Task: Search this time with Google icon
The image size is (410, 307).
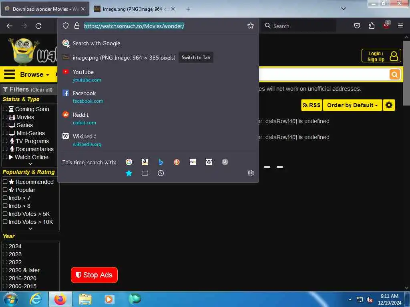Action: (129, 162)
